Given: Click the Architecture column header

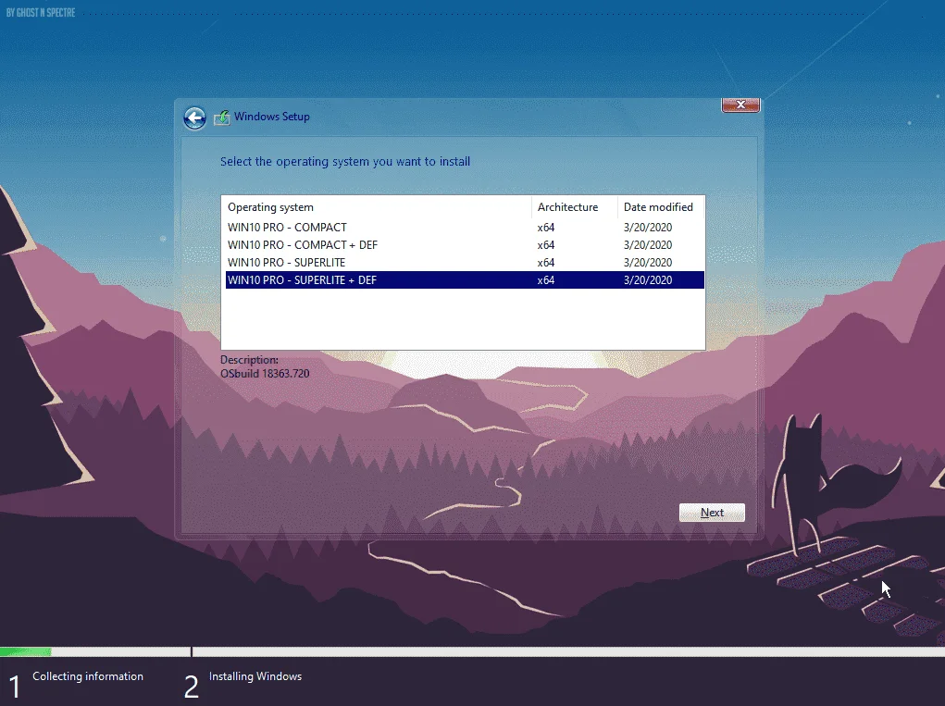Looking at the screenshot, I should click(x=575, y=207).
